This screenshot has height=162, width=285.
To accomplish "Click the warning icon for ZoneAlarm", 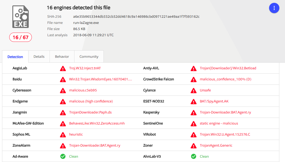I will 63,146.
